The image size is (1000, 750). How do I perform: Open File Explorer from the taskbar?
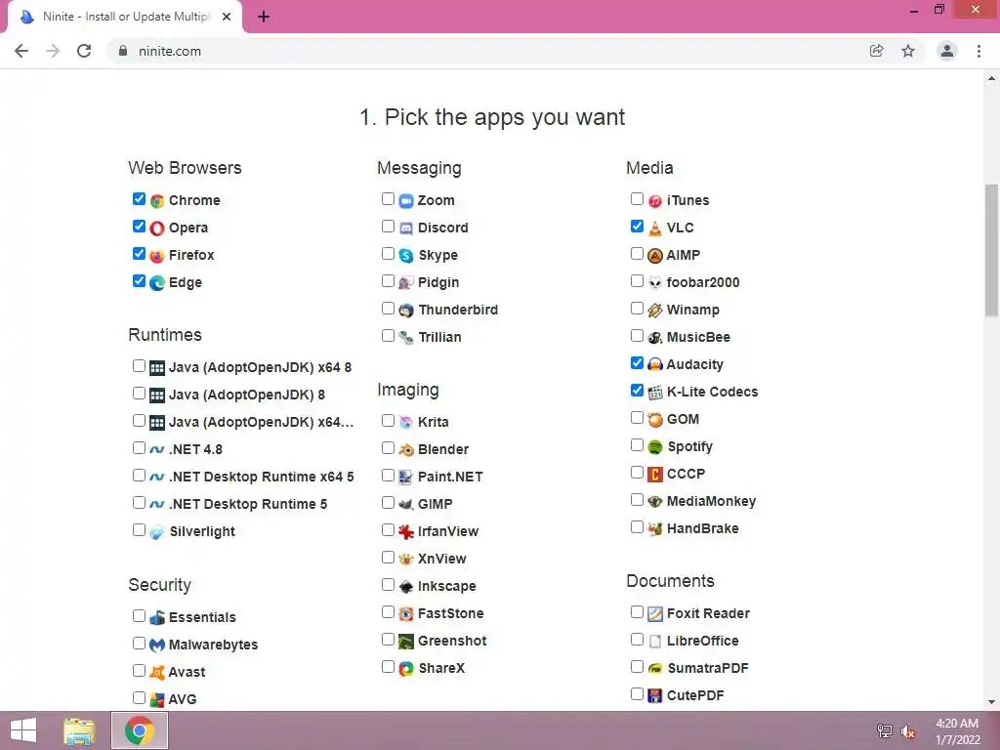coord(79,730)
